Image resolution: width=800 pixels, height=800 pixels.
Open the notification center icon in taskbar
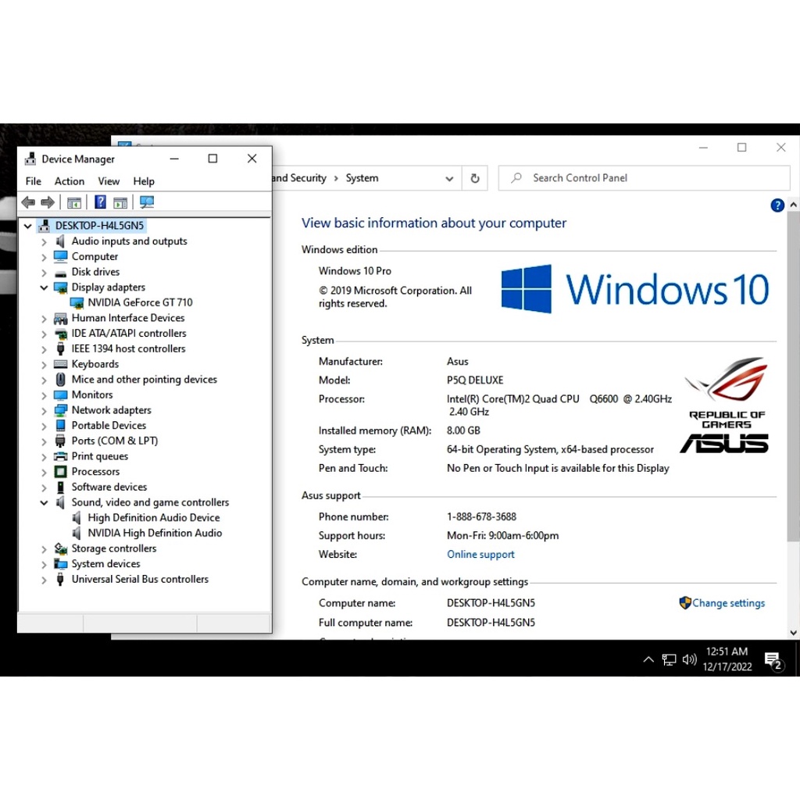tap(773, 660)
